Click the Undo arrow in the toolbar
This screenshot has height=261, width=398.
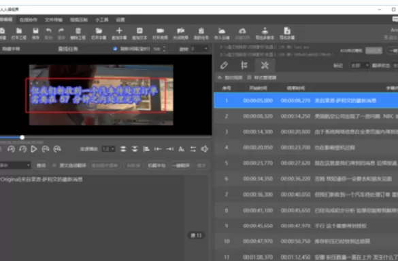pos(48,31)
